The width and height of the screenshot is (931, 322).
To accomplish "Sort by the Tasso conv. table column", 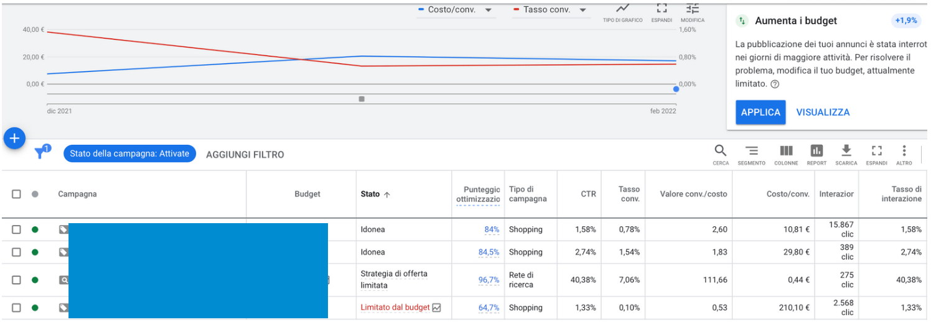I will (629, 194).
